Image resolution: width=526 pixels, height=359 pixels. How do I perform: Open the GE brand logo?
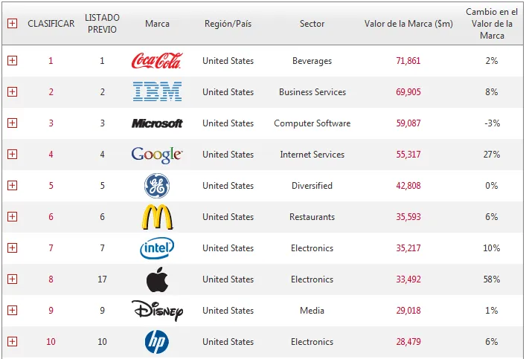pyautogui.click(x=157, y=186)
